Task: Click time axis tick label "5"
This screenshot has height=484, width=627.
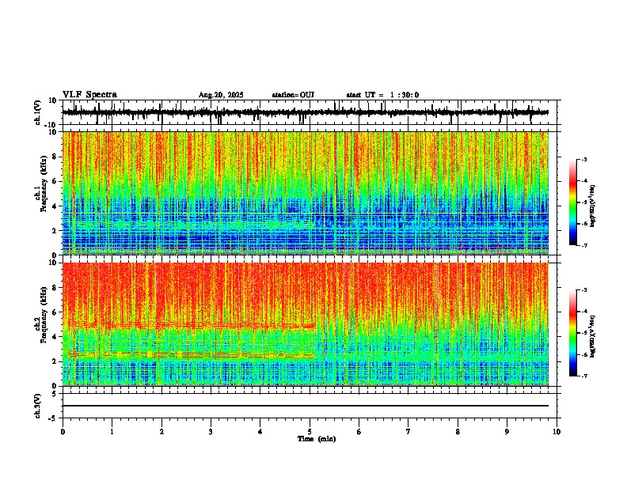Action: click(310, 432)
